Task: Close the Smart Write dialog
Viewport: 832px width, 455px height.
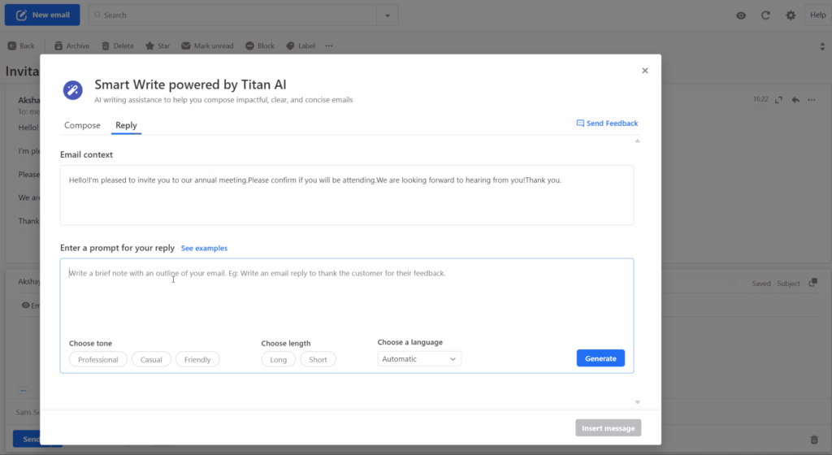Action: pyautogui.click(x=644, y=71)
